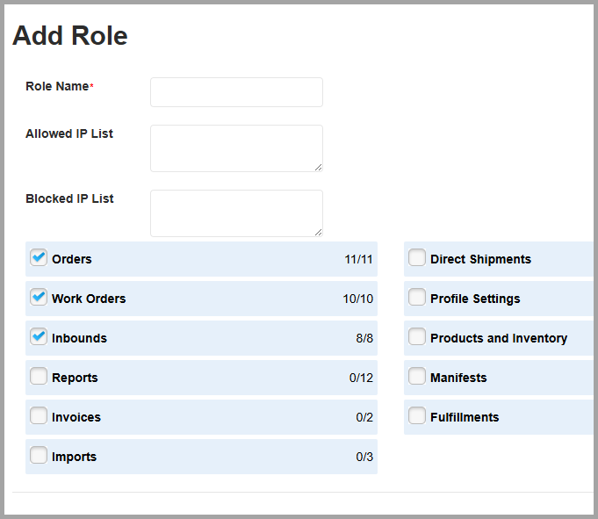
Task: Expand the Reports row showing 0/12
Action: coord(201,378)
